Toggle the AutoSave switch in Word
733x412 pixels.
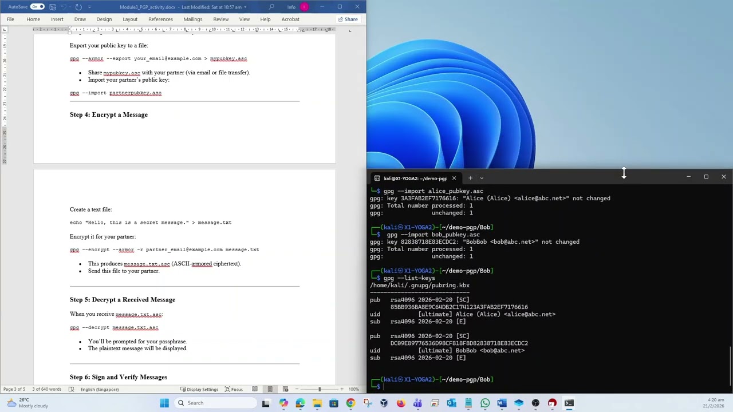pos(37,7)
